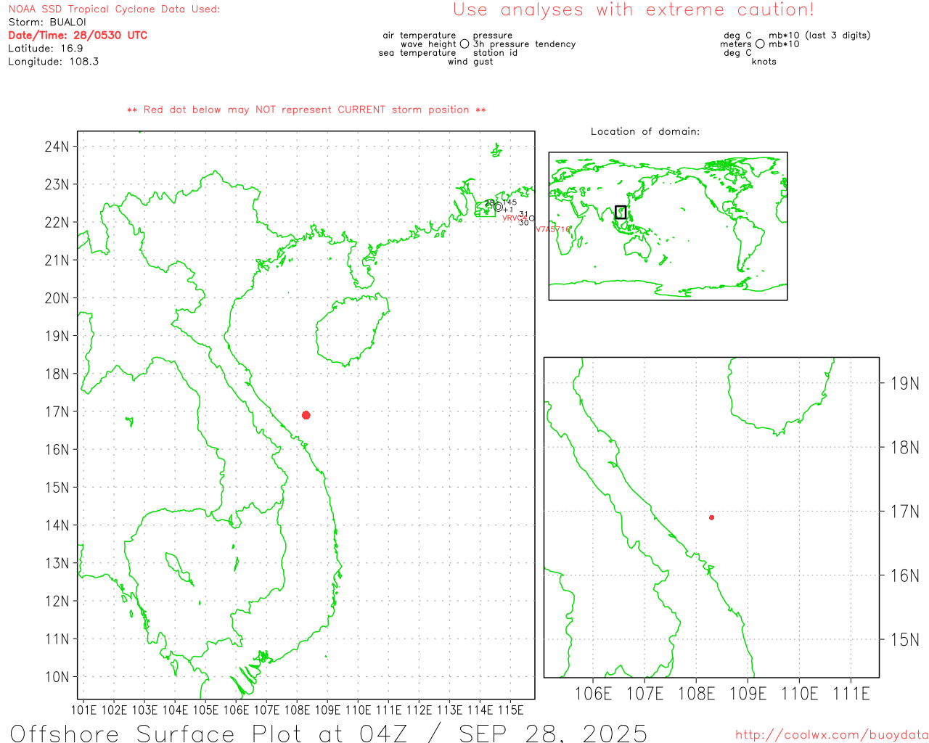This screenshot has width=929, height=743.
Task: Click the Offshore Surface Plot title text
Action: (328, 733)
